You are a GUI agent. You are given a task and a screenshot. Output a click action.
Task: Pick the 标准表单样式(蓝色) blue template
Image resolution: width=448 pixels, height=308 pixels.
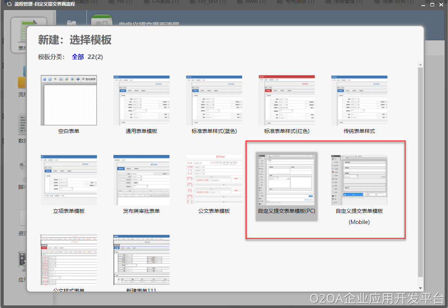[x=214, y=100]
